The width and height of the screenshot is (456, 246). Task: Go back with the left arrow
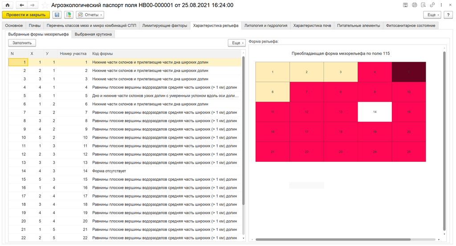point(22,5)
